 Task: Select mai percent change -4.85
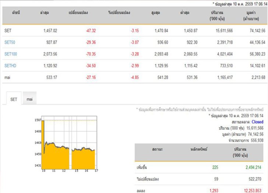(135, 77)
